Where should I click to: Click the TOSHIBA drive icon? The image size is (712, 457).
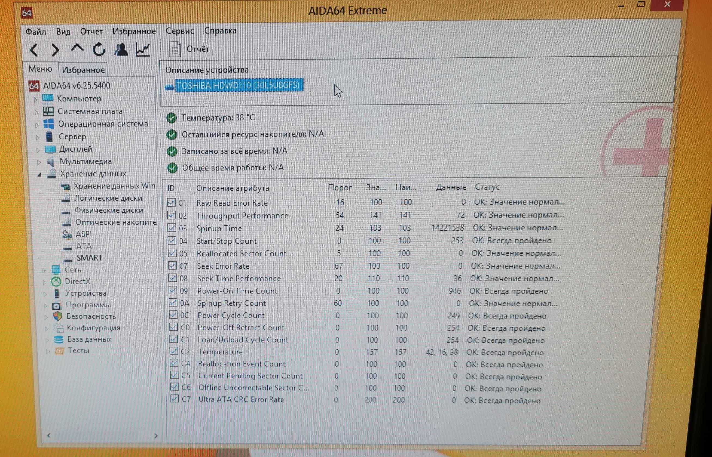[x=169, y=87]
